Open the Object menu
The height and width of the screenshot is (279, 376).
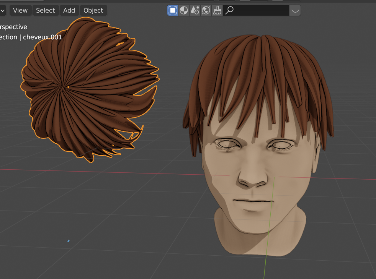click(x=93, y=10)
